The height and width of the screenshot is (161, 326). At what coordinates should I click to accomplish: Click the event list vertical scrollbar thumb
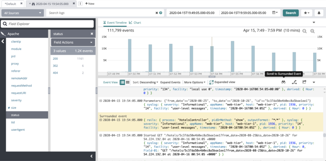pos(324,135)
